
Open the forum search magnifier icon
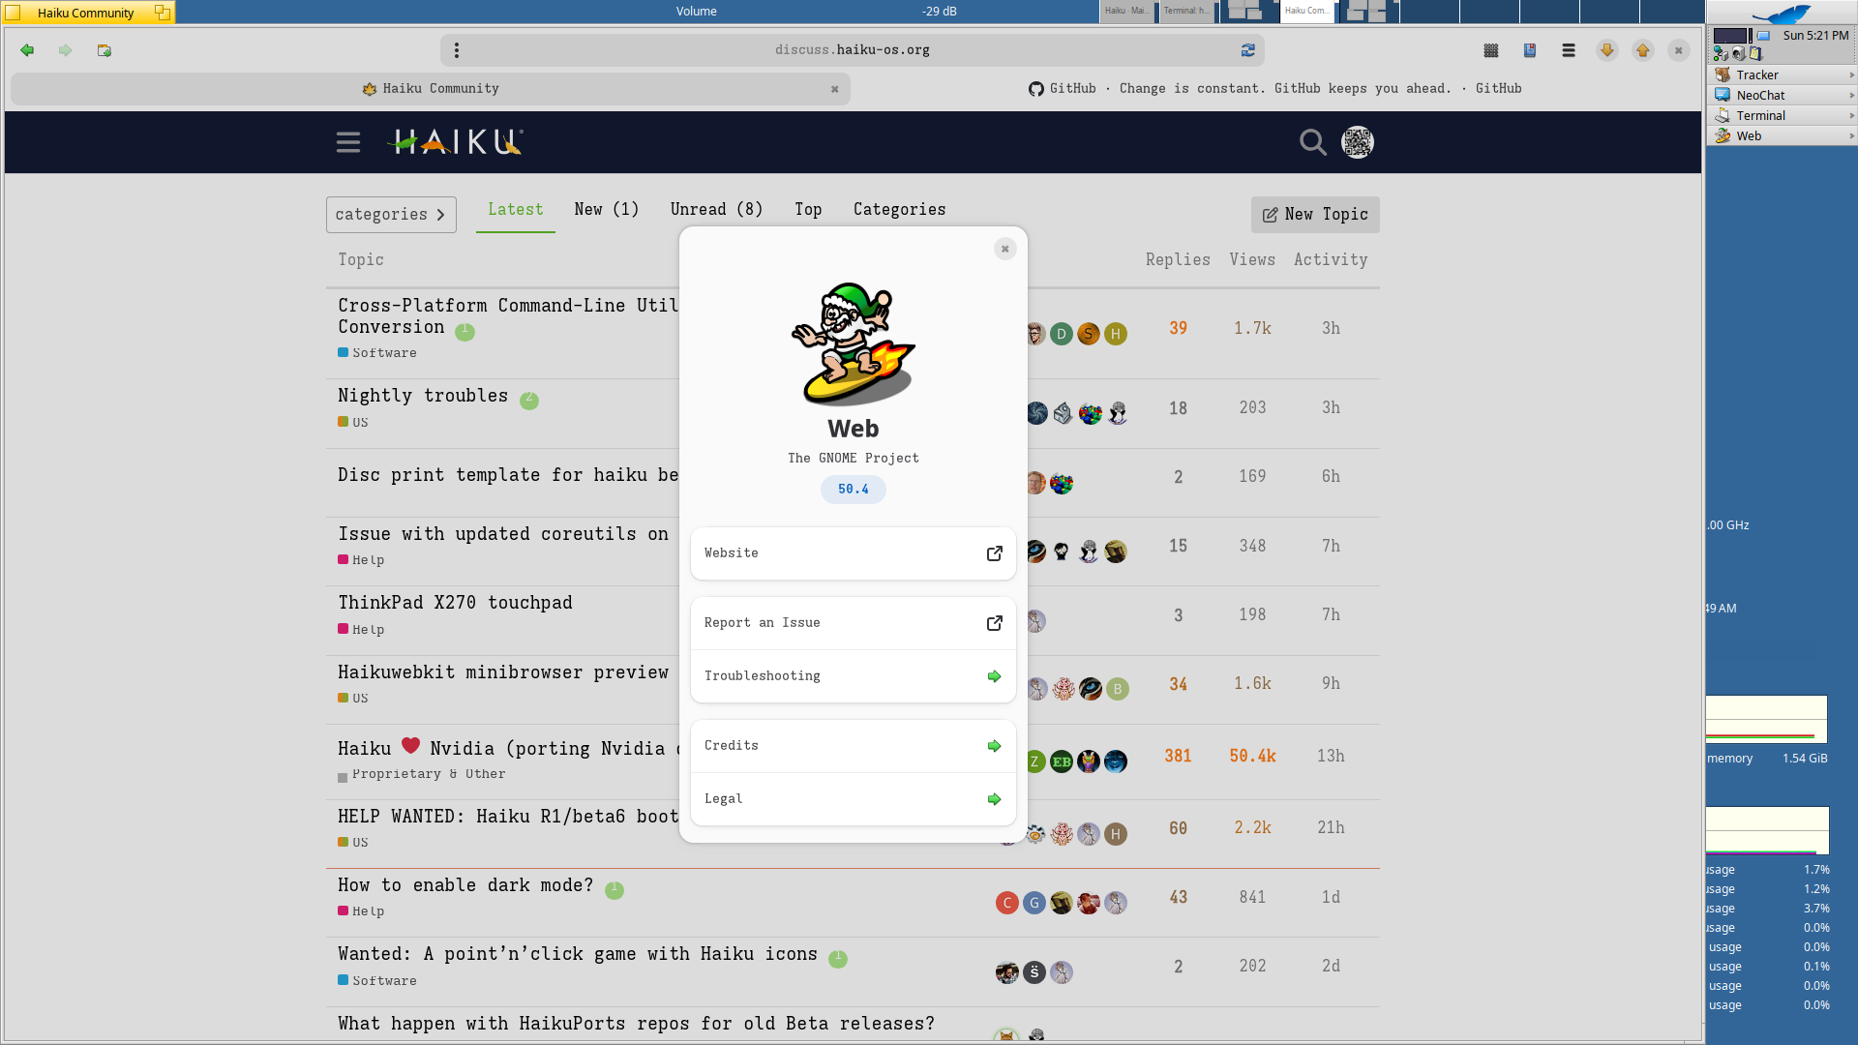pyautogui.click(x=1313, y=142)
